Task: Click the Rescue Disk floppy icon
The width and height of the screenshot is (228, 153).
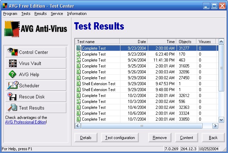Action: pyautogui.click(x=12, y=96)
